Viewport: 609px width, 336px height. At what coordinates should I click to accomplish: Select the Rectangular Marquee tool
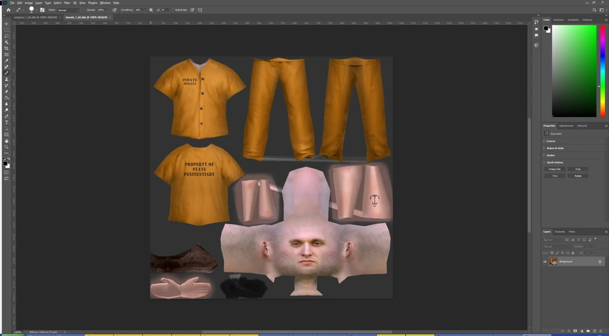(x=6, y=30)
